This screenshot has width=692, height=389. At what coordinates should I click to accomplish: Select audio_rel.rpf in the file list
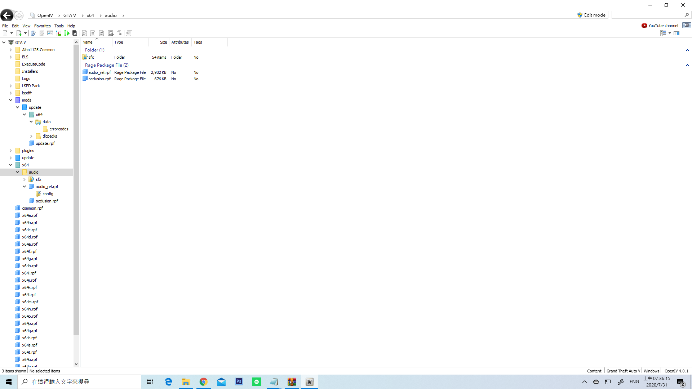click(99, 72)
